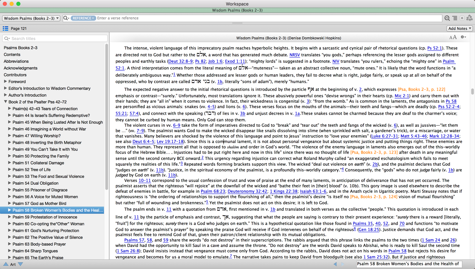The image size is (475, 269).
Task: Click the up triangle beside Art
Action: click(6, 264)
